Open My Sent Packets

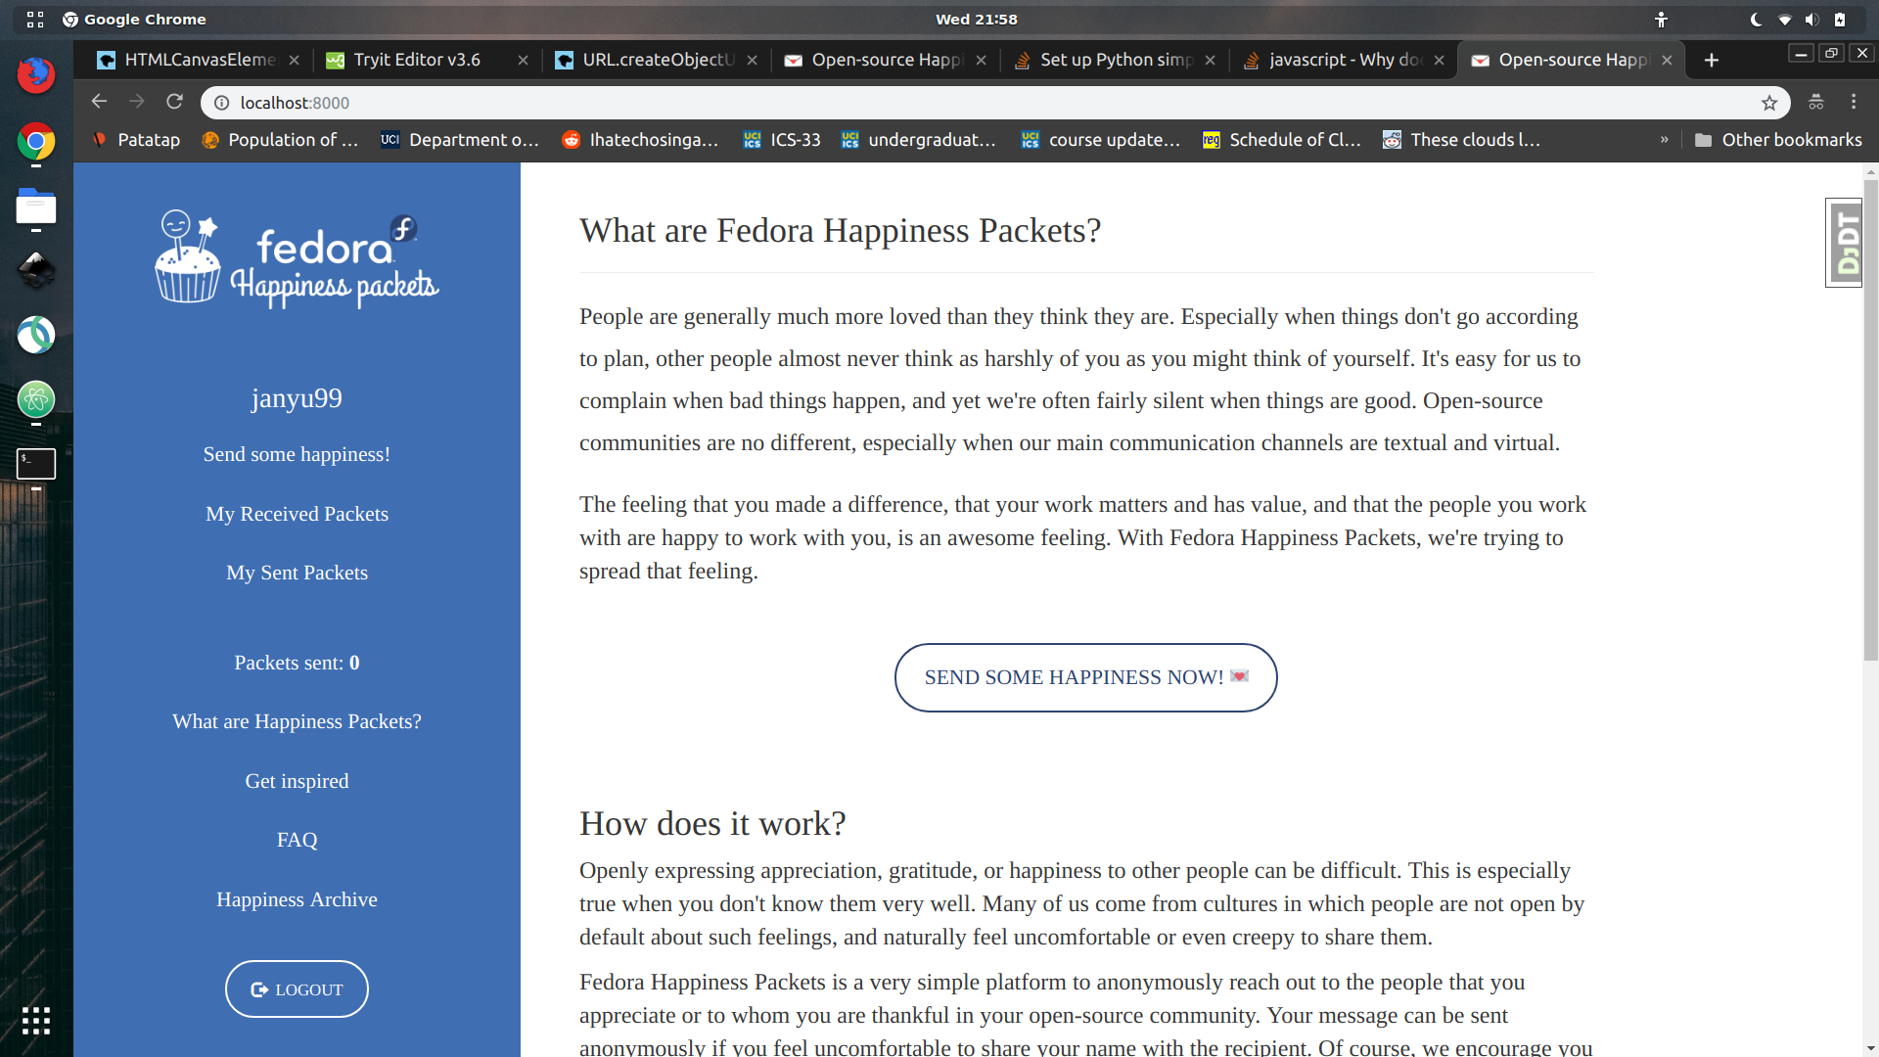tap(297, 573)
